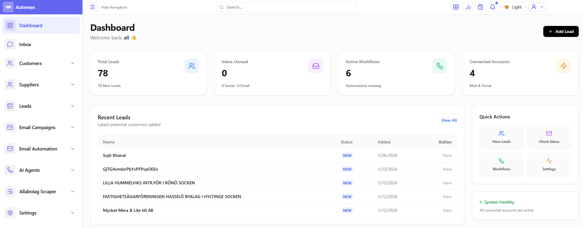This screenshot has width=583, height=228.
Task: Click the Settings quick action tile
Action: click(549, 165)
